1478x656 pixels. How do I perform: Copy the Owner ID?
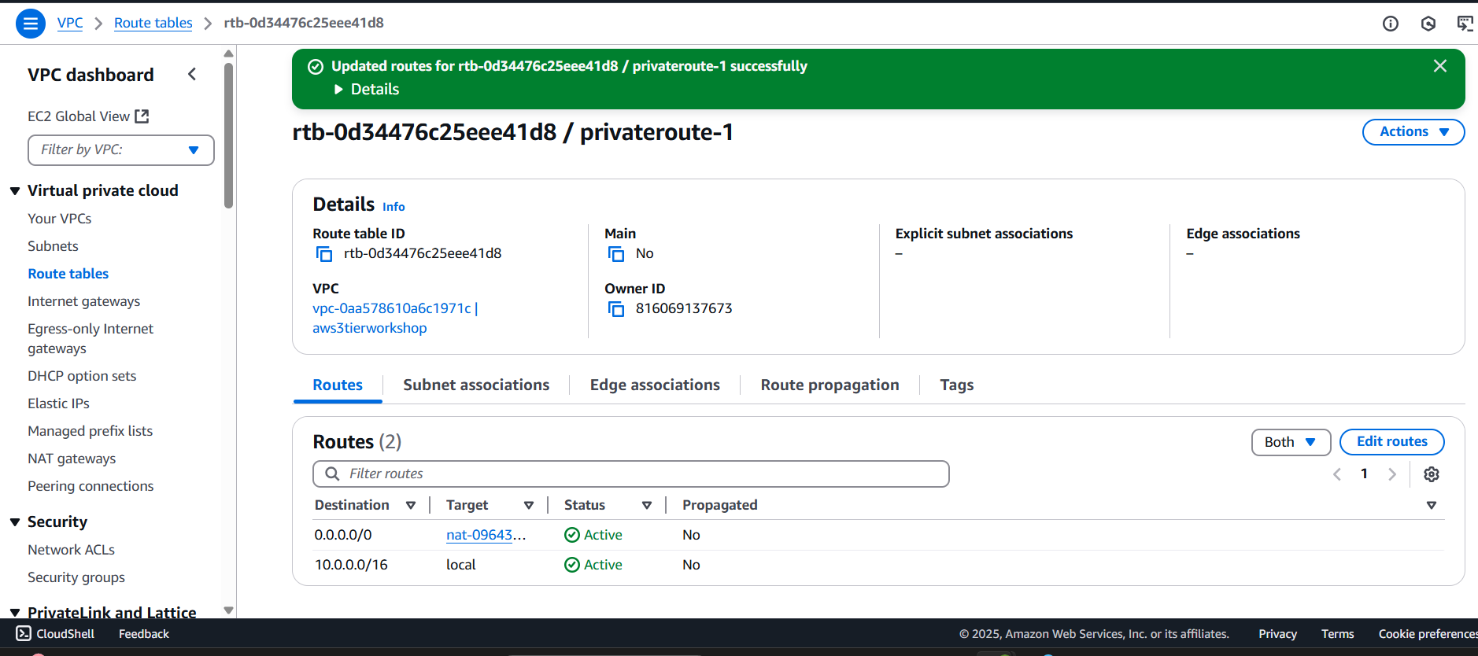615,308
